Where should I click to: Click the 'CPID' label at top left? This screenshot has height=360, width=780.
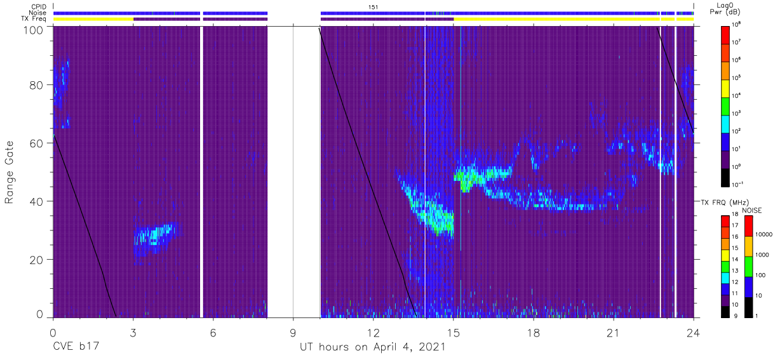[39, 7]
